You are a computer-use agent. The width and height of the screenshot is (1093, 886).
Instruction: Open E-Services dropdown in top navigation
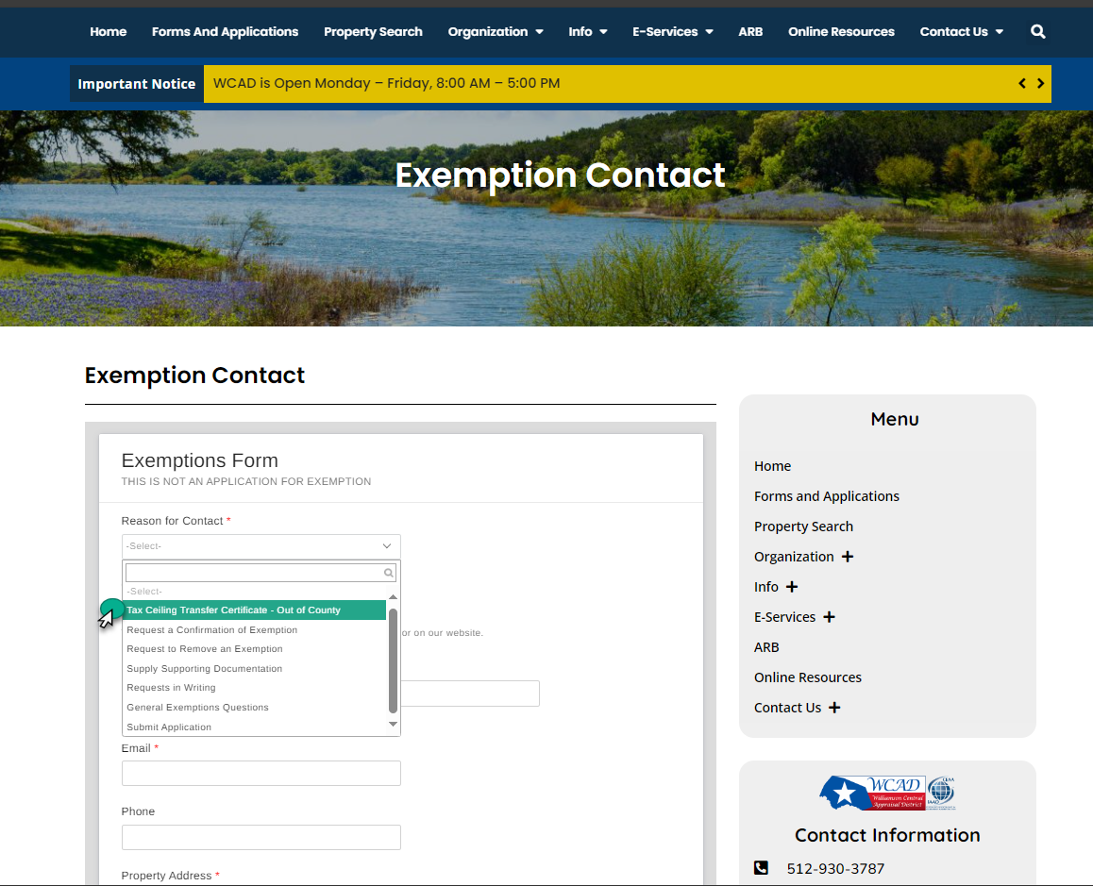pos(672,32)
